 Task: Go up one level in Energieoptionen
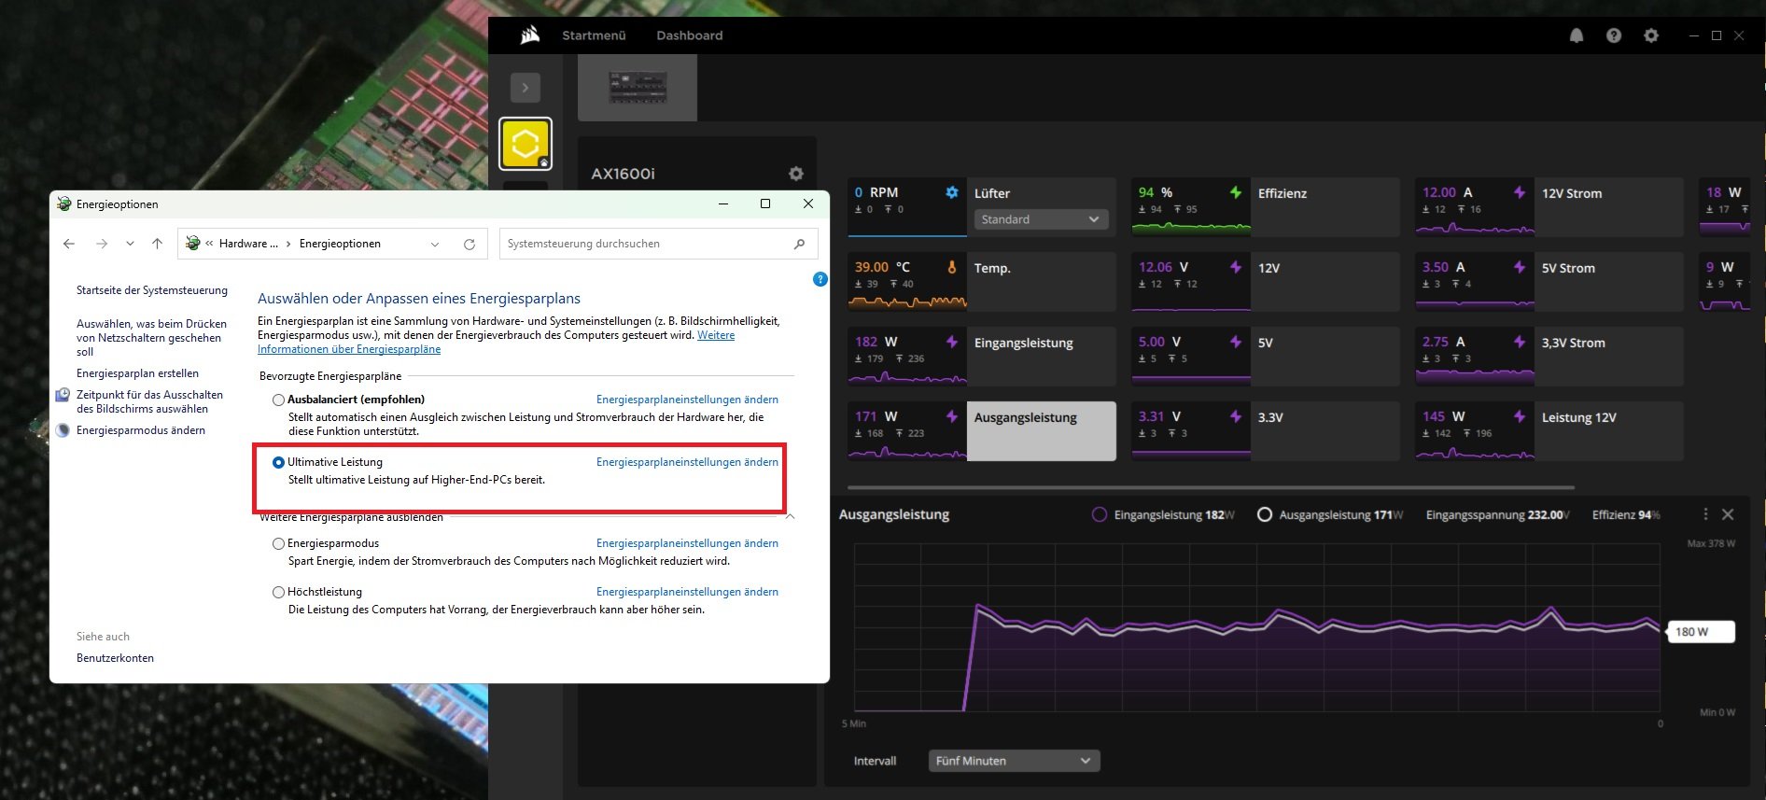[157, 244]
